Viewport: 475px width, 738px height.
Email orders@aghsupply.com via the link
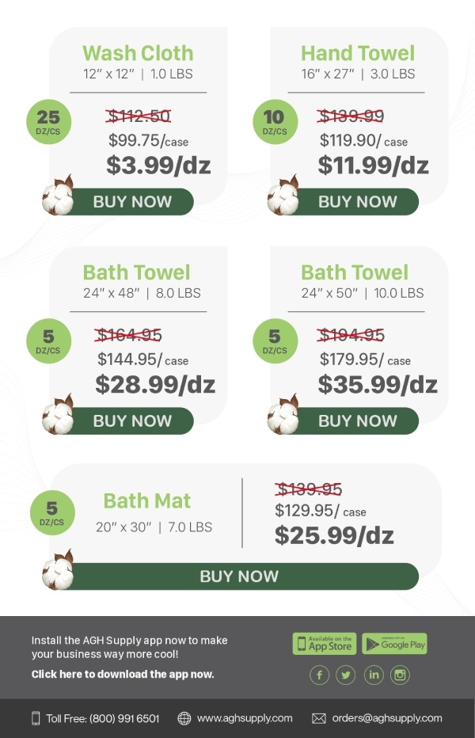click(387, 718)
